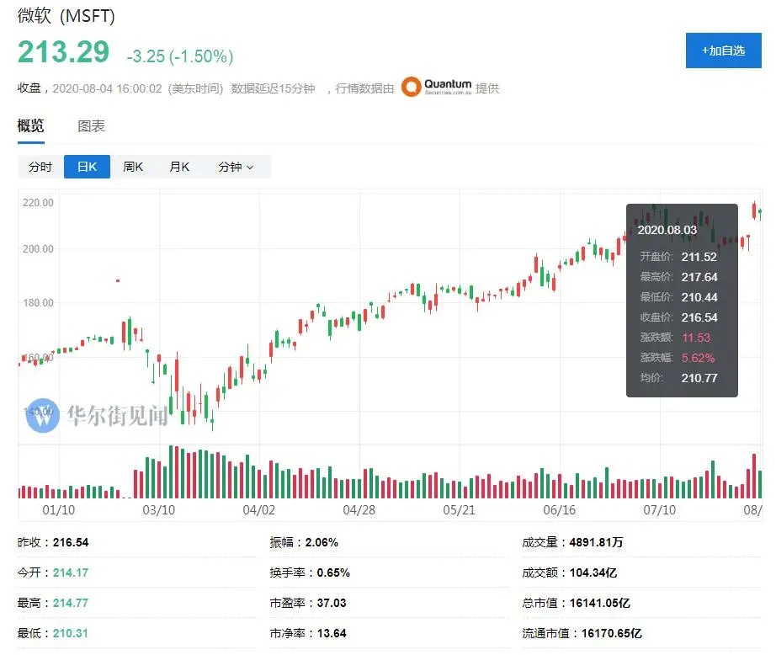Click the 04/02 date axis label
Image resolution: width=776 pixels, height=655 pixels.
[x=259, y=510]
